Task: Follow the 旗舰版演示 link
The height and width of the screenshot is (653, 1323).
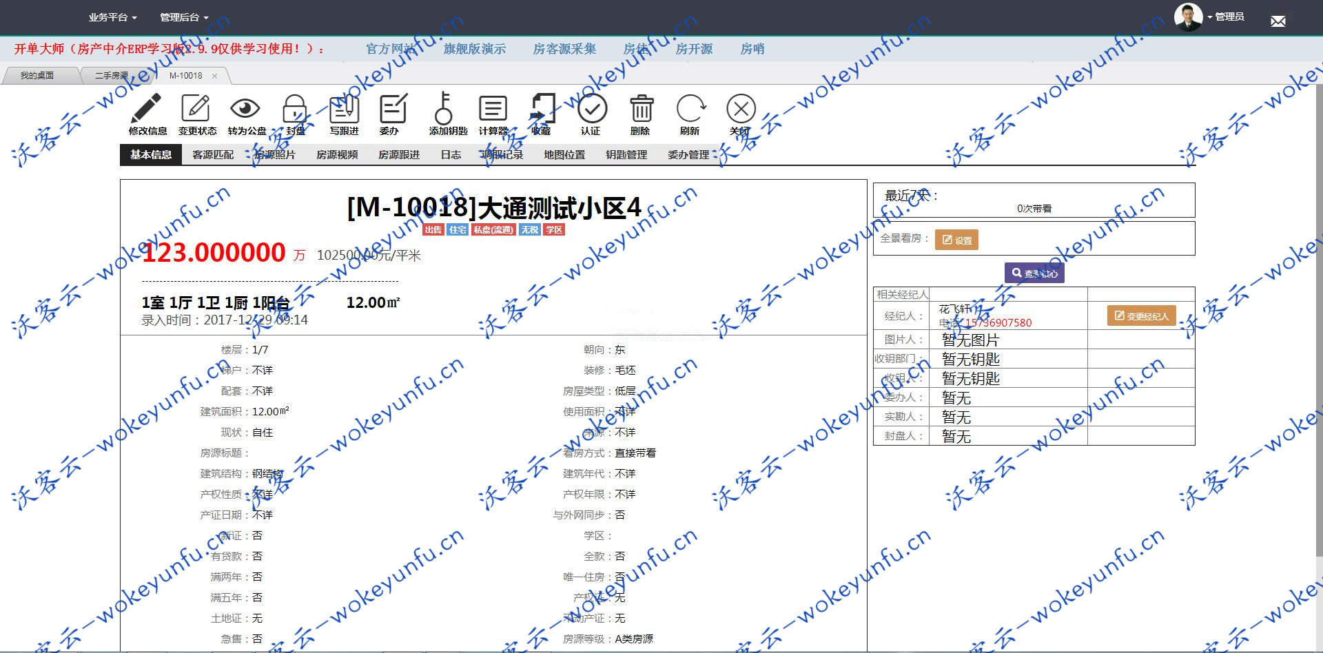Action: click(x=475, y=49)
